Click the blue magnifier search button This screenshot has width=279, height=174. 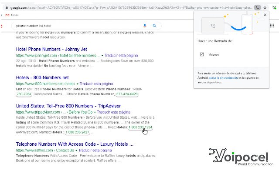[154, 26]
